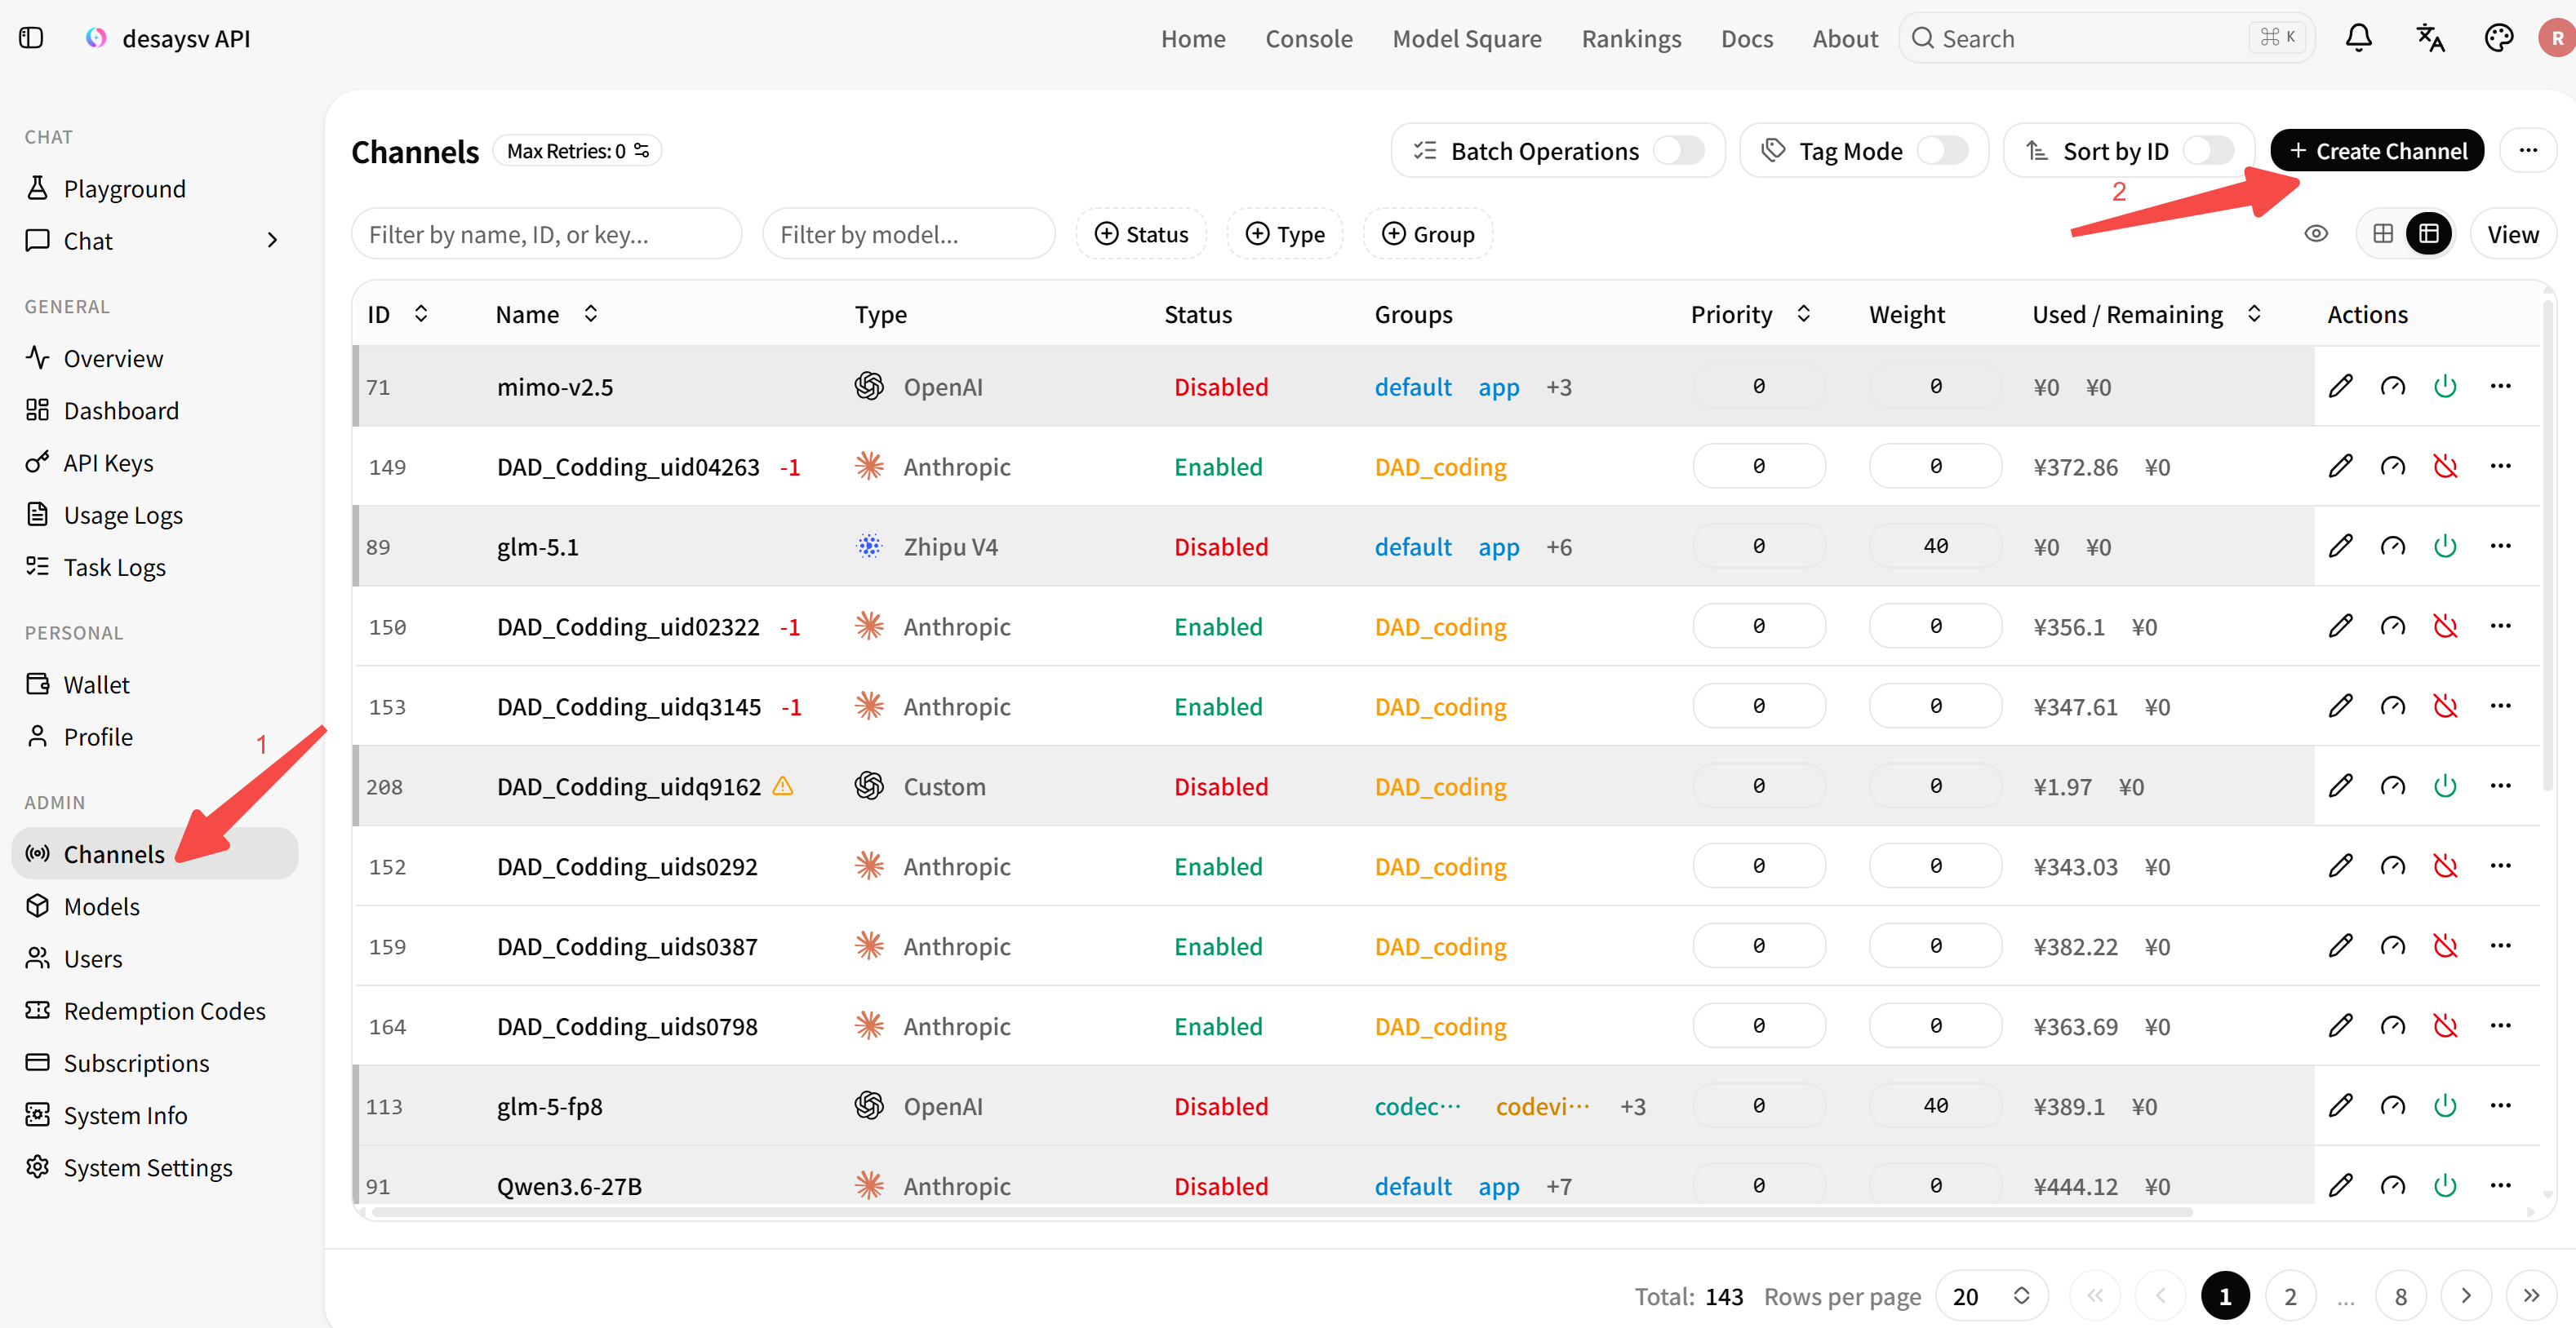
Task: Toggle Batch Operations switch
Action: (x=1679, y=151)
